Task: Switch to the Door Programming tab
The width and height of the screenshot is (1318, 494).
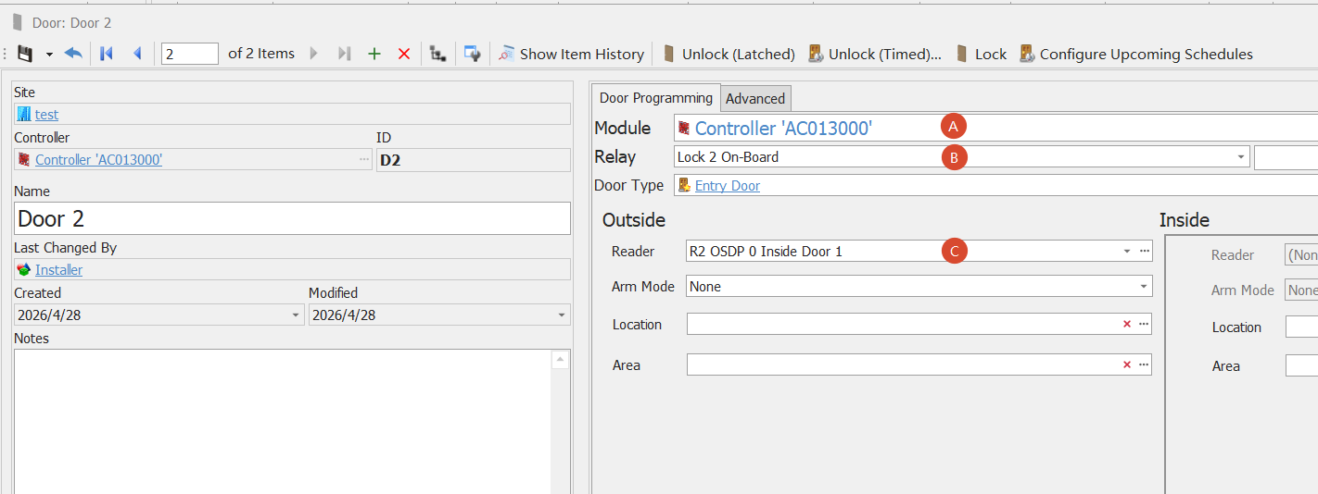Action: pos(656,97)
